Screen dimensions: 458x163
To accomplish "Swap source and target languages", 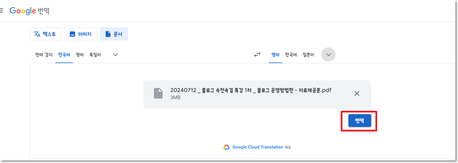I will (257, 55).
